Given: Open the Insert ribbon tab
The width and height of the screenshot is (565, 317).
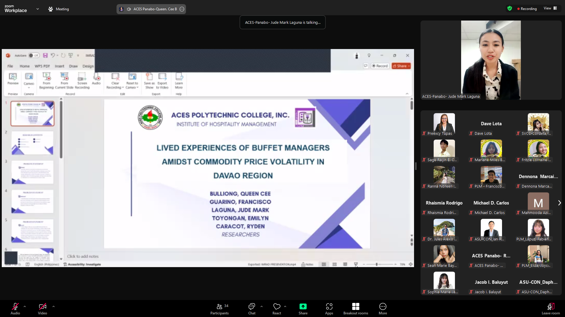Looking at the screenshot, I should click(x=59, y=66).
